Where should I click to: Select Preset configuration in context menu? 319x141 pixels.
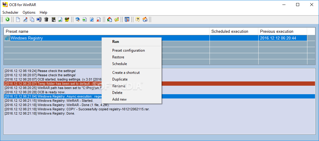pyautogui.click(x=131, y=50)
